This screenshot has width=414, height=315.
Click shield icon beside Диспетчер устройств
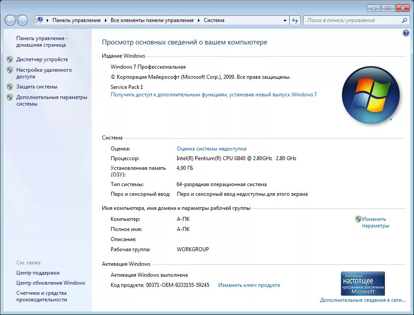[x=10, y=59]
